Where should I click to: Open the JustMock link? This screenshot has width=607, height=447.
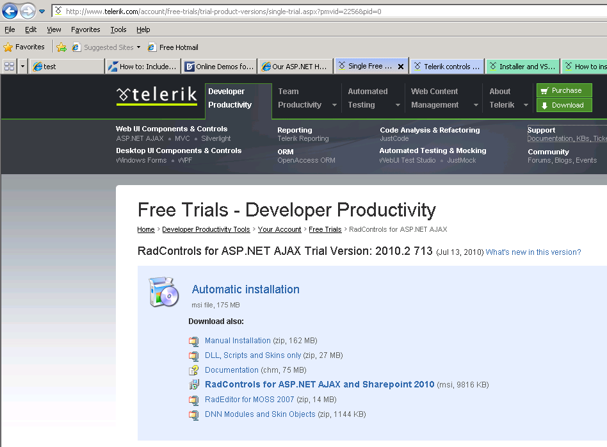462,160
